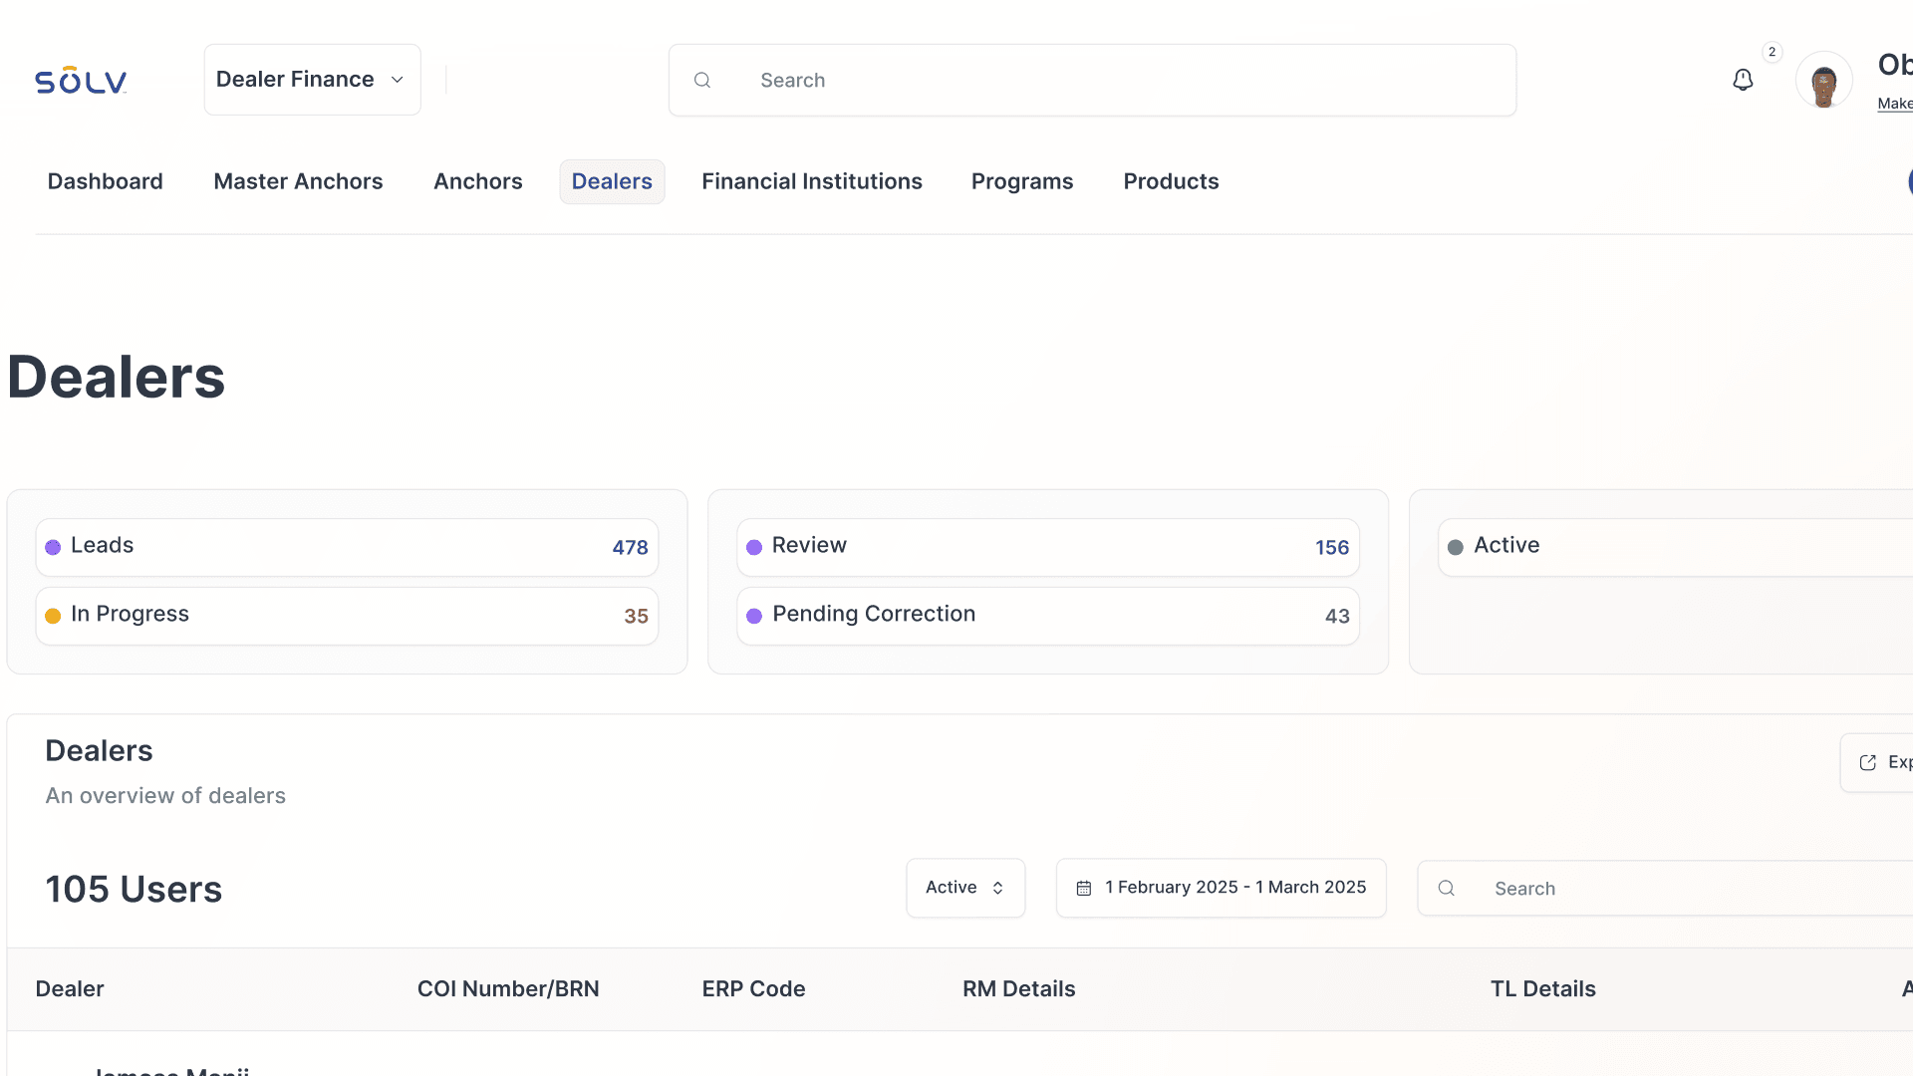Expand the Active status filter dropdown

point(964,888)
